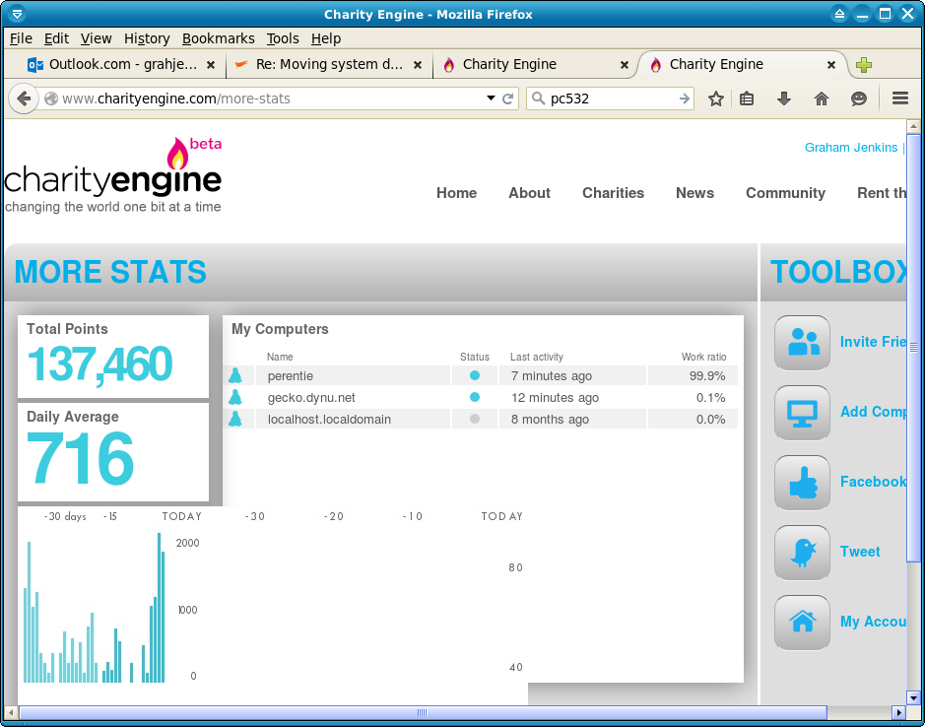Click the localhost.localdomain computer name
Screen dimensions: 925x727
click(x=329, y=420)
